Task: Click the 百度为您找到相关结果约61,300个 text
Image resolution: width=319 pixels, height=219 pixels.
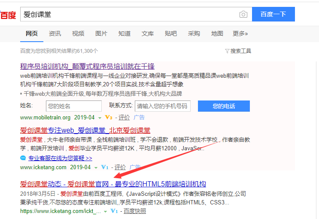Action: point(59,51)
